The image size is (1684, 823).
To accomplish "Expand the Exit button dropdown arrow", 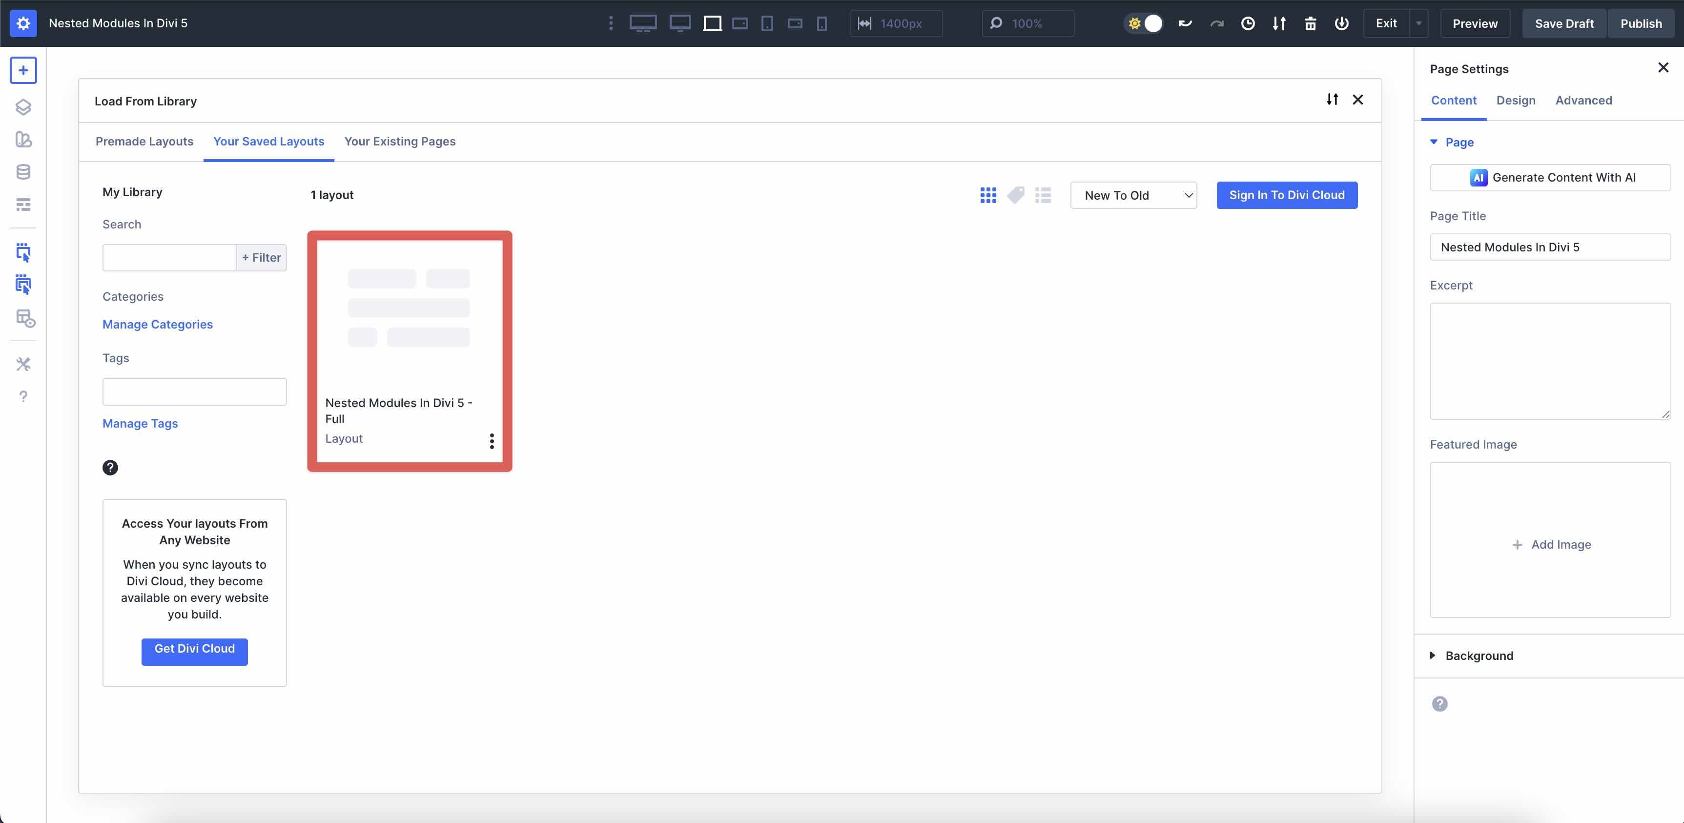I will [x=1418, y=23].
